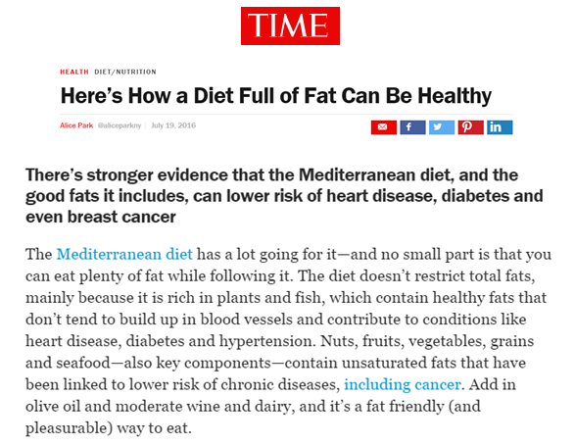Image resolution: width=575 pixels, height=445 pixels.
Task: Go to homepage via the TIME logo
Action: click(290, 25)
